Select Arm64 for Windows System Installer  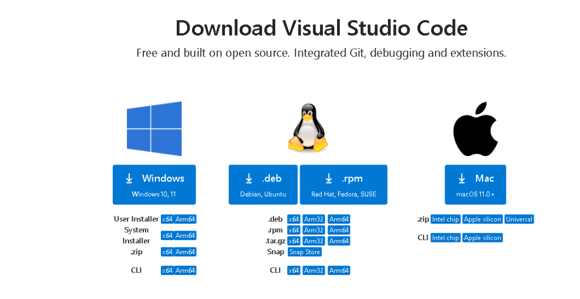(185, 236)
